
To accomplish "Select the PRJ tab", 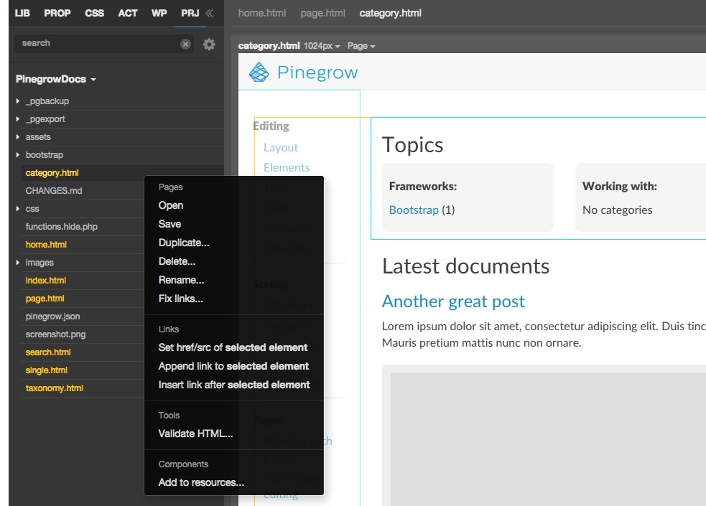I will click(190, 14).
